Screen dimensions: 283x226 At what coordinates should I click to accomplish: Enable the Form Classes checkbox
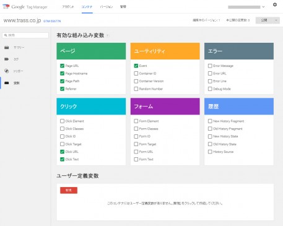136,129
